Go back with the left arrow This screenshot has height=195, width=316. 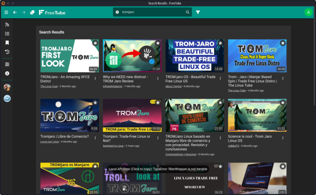15,12
